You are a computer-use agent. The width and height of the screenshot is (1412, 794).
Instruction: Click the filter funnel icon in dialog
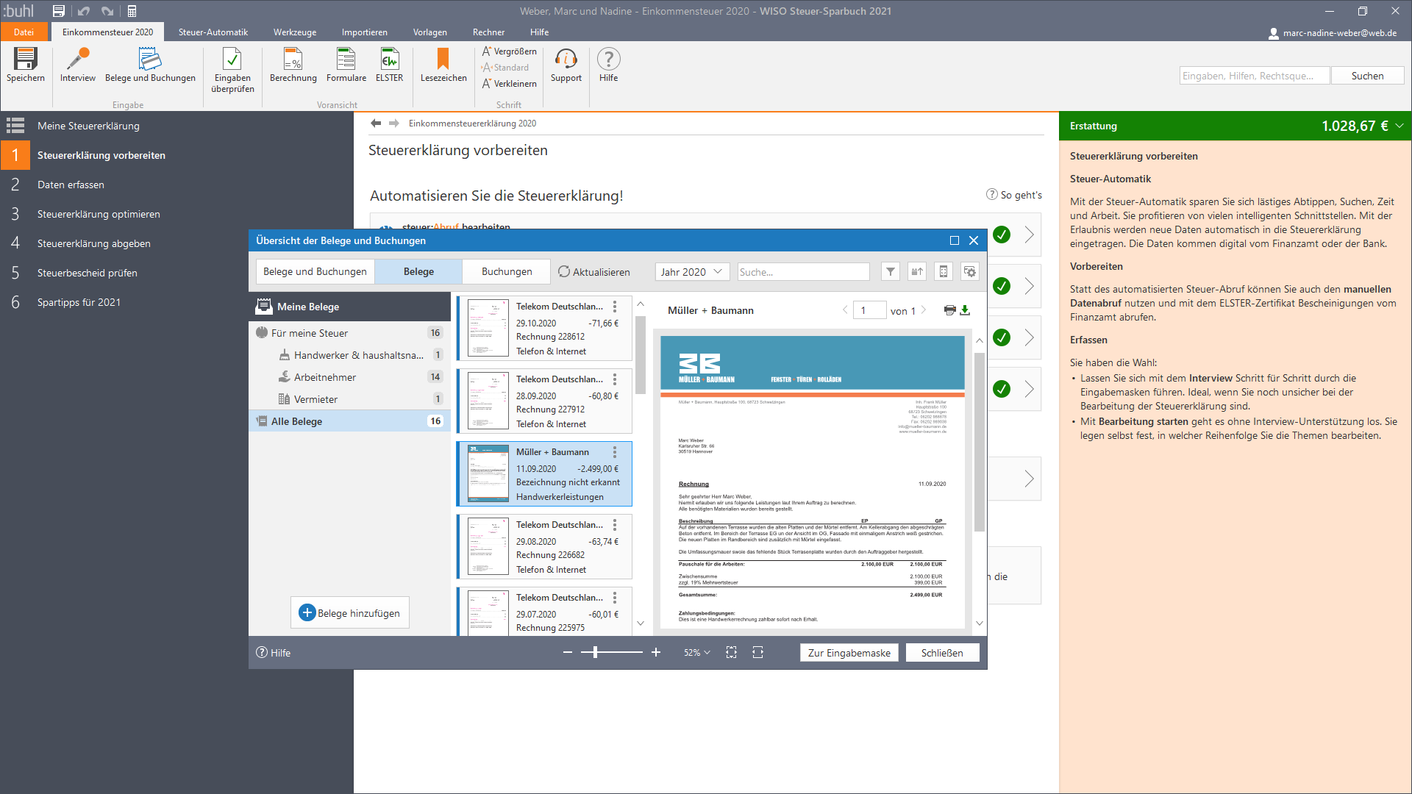coord(891,272)
